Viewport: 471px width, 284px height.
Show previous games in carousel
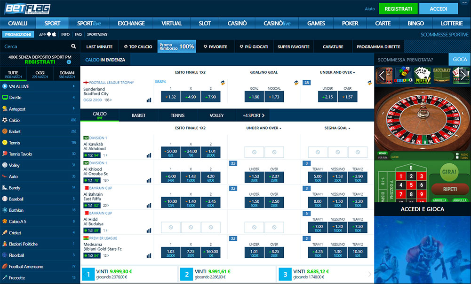click(x=382, y=75)
